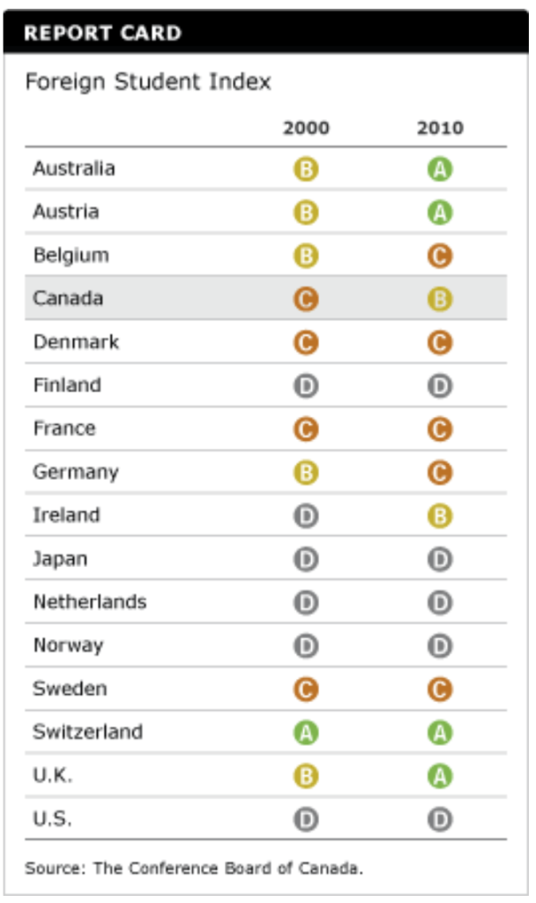Click Finland's 2000 gray D grade icon
This screenshot has width=536, height=903.
[306, 386]
